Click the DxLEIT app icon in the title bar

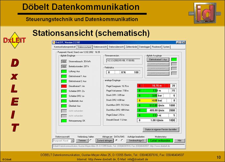(54, 42)
